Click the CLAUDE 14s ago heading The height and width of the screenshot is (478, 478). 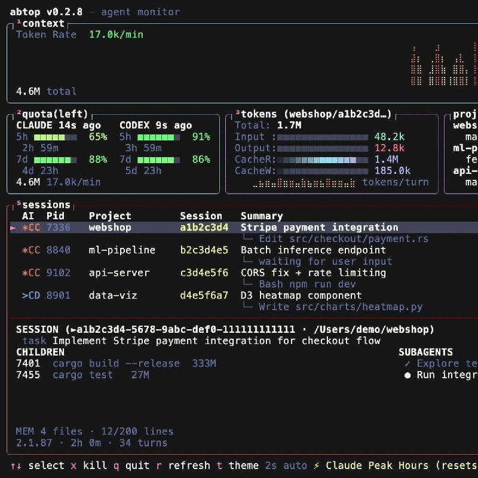click(x=58, y=125)
